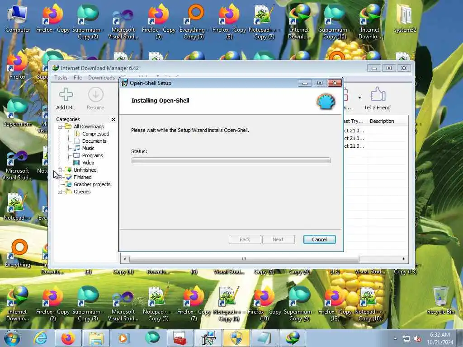Click Add URL in Internet Download Manager
The height and width of the screenshot is (347, 463).
point(66,99)
